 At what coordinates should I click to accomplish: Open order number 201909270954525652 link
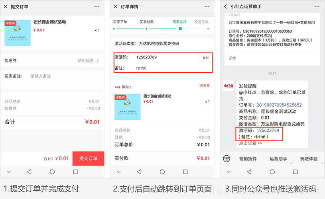[279, 105]
